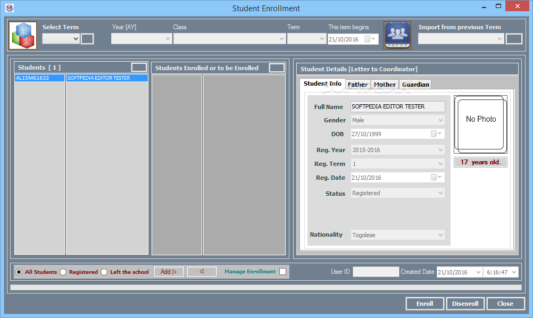Image resolution: width=533 pixels, height=318 pixels.
Task: Switch to the Student Info tab
Action: (322, 83)
